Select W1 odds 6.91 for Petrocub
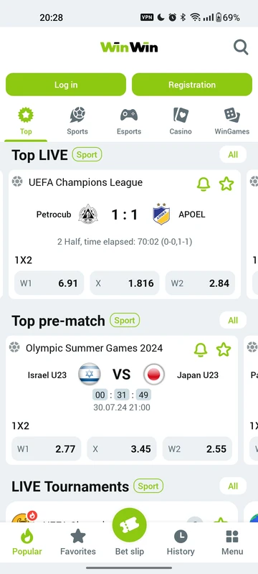Screen dimensions: 258x574 [49, 283]
